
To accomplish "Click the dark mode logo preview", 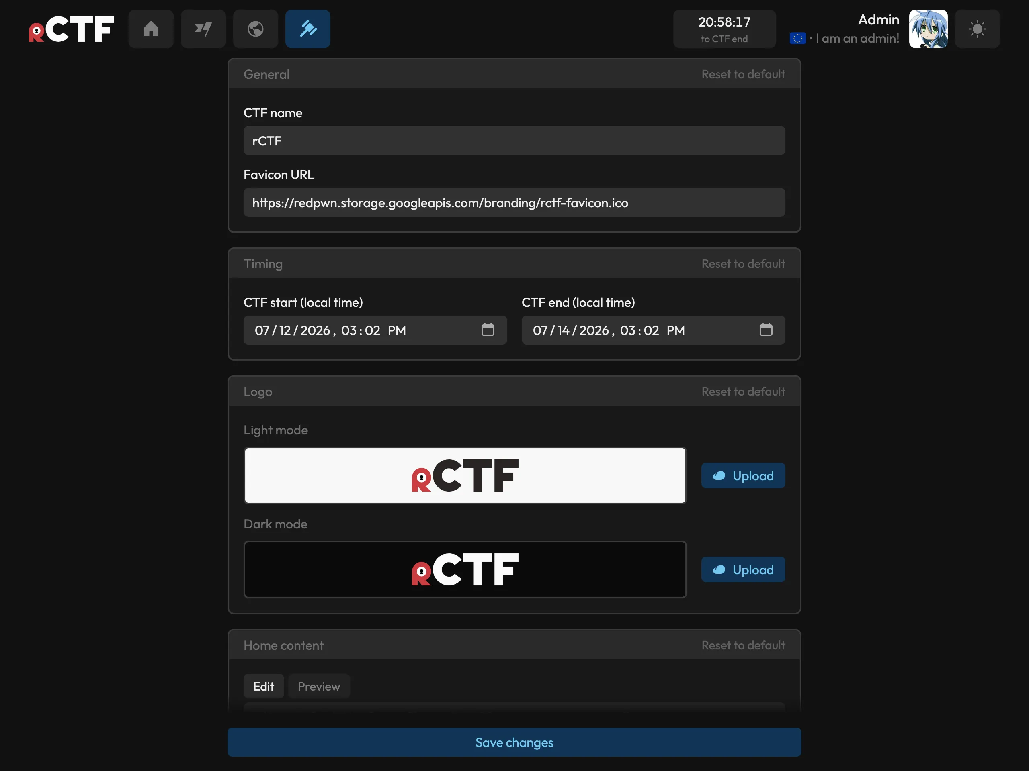I will [x=465, y=569].
